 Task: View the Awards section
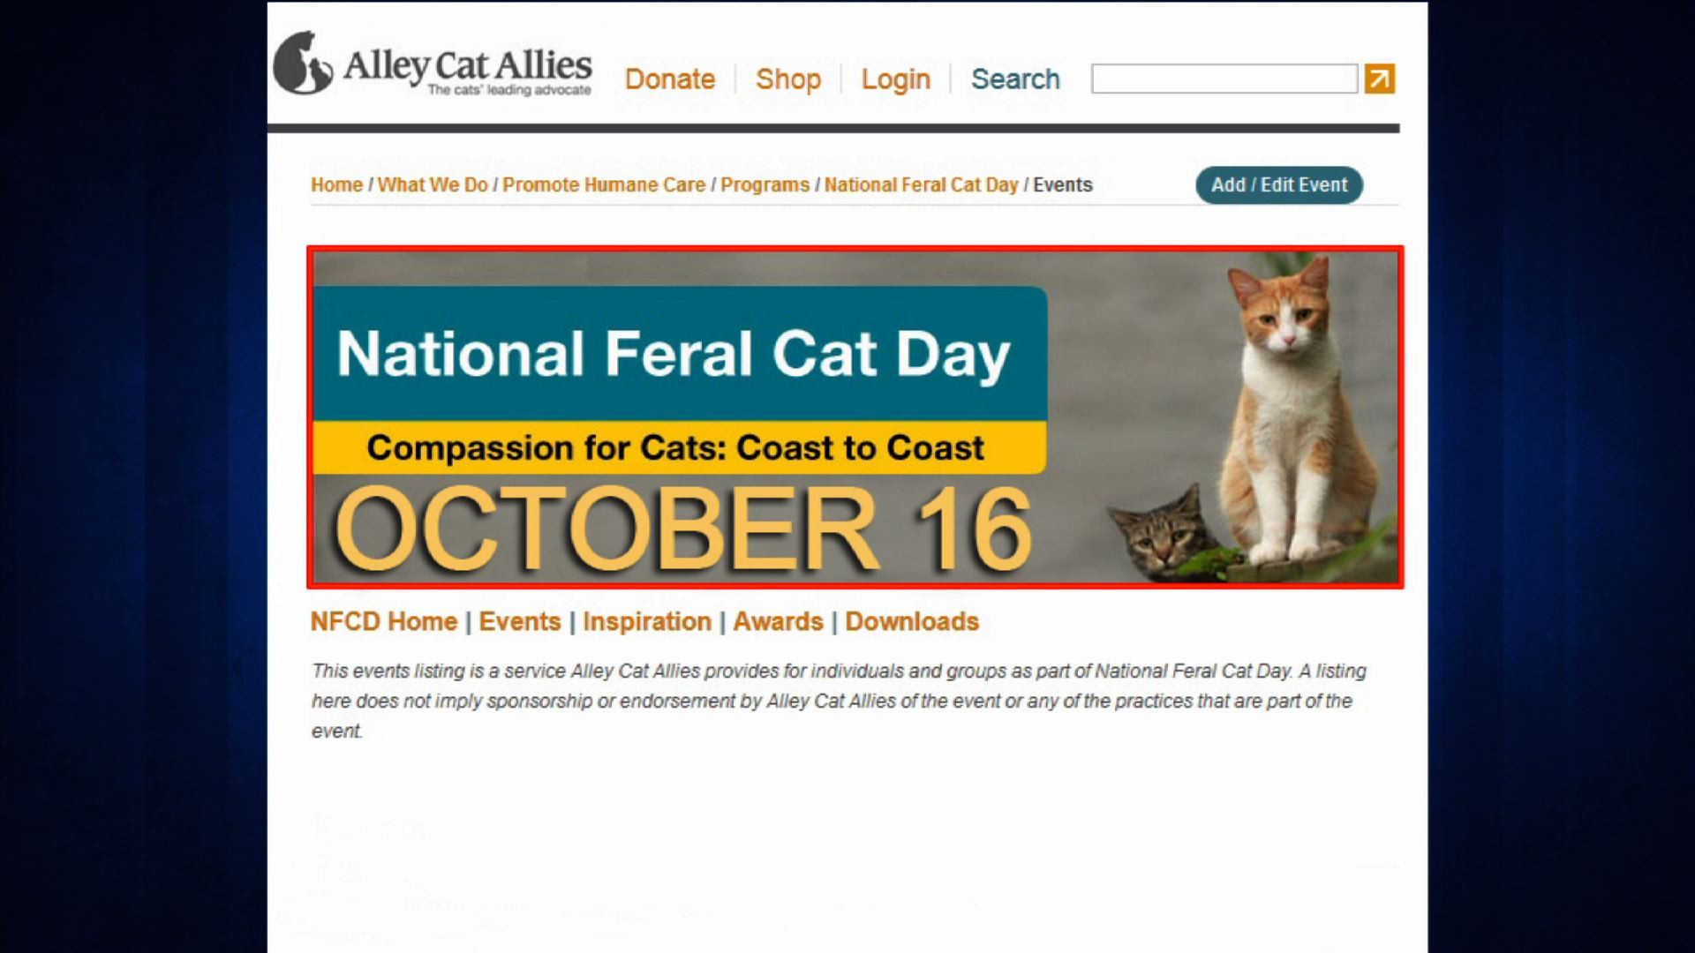[778, 622]
